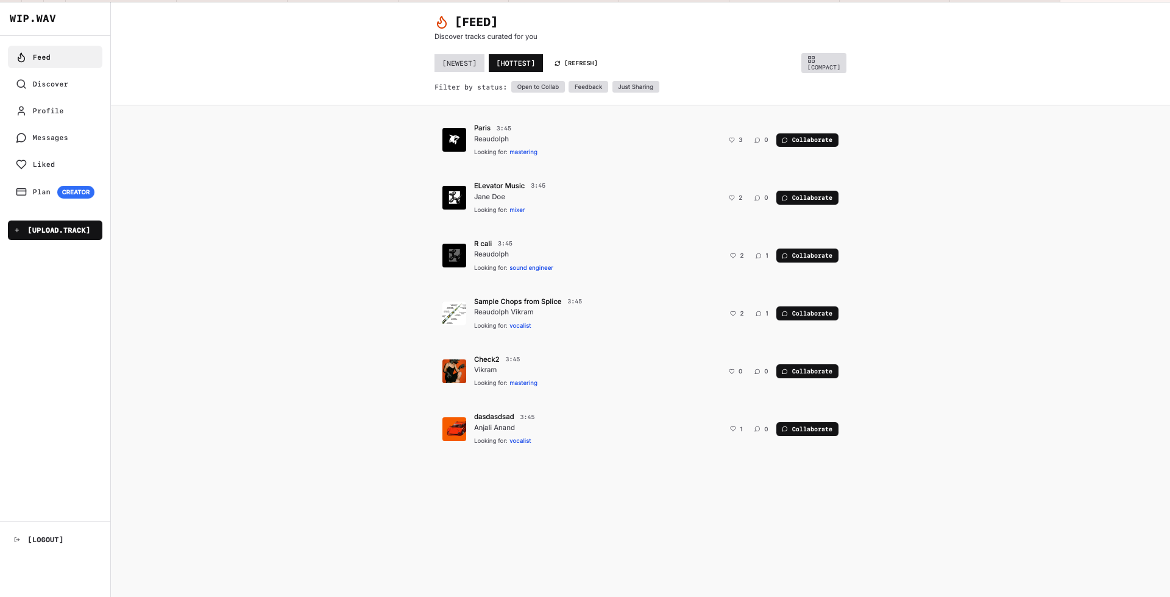Open comments on the R cali track
This screenshot has width=1170, height=597.
click(x=758, y=255)
